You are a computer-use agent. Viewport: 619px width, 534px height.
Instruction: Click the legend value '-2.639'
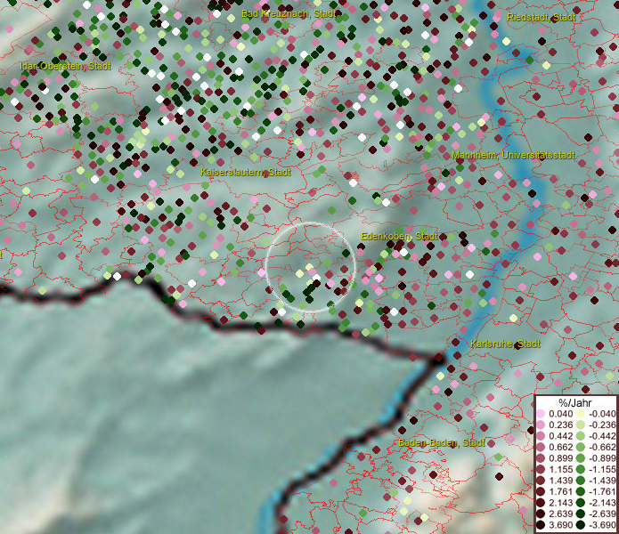pos(602,514)
